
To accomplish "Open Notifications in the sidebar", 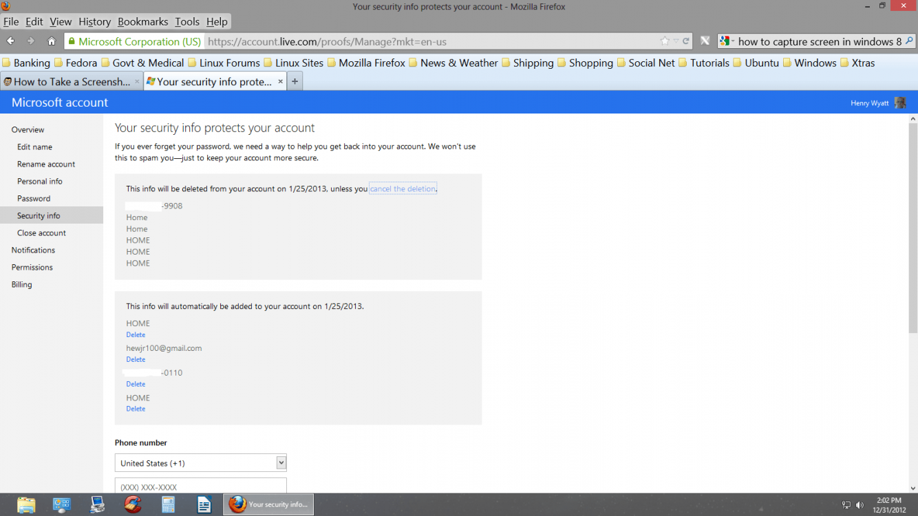I will tap(33, 250).
